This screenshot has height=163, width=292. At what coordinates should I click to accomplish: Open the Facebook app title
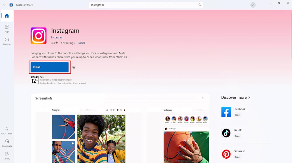(239, 109)
